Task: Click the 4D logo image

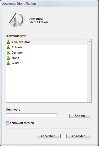Action: click(17, 20)
